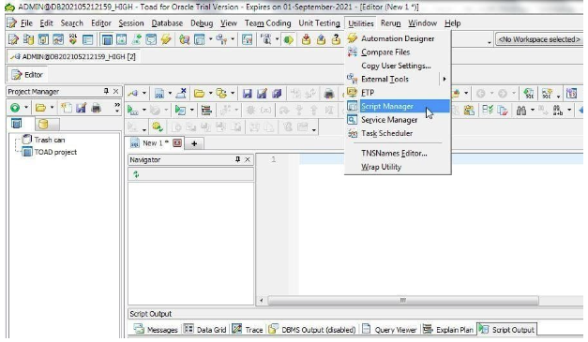The image size is (588, 342).
Task: Click the Editor icon in main toolbar
Action: tap(13, 39)
